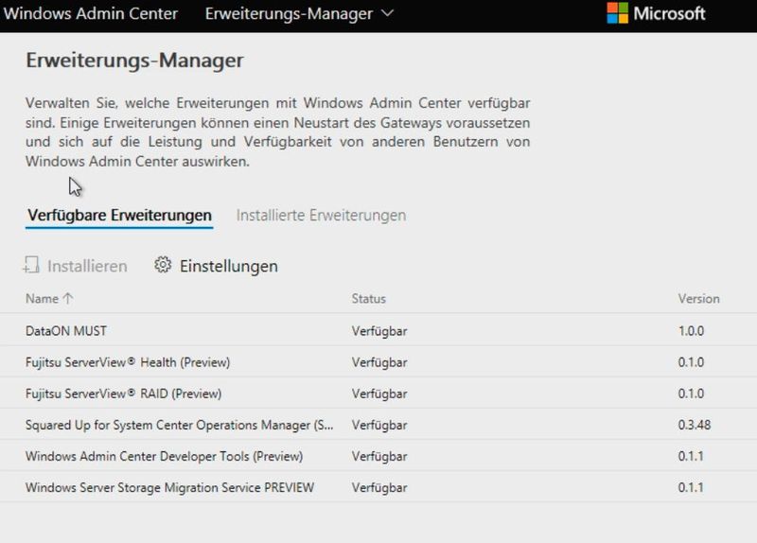This screenshot has width=757, height=543.
Task: Sort by Name column header
Action: 42,299
